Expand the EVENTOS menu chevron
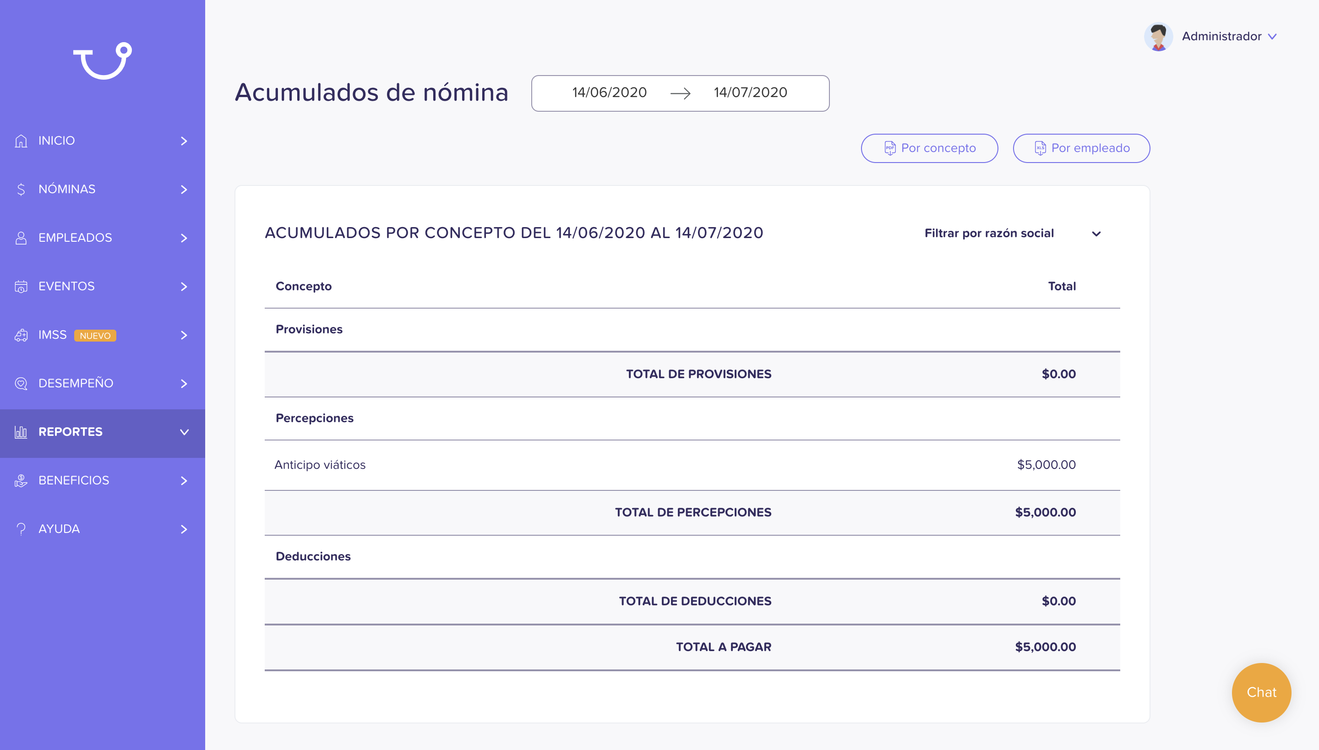The image size is (1319, 750). tap(184, 287)
